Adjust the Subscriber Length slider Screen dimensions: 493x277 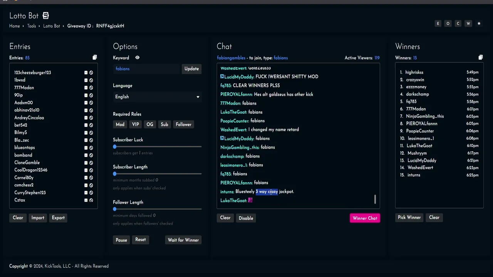click(115, 174)
